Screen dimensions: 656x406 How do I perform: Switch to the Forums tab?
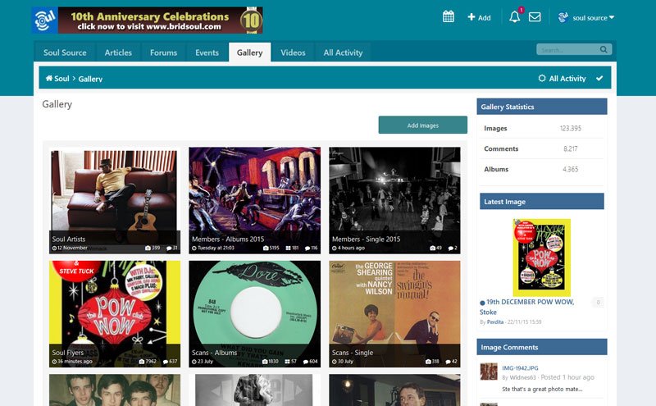163,52
